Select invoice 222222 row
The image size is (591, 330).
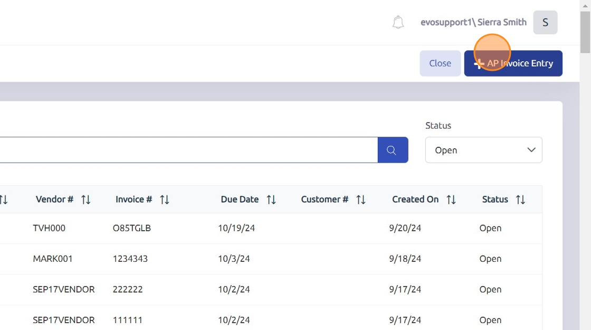[128, 289]
